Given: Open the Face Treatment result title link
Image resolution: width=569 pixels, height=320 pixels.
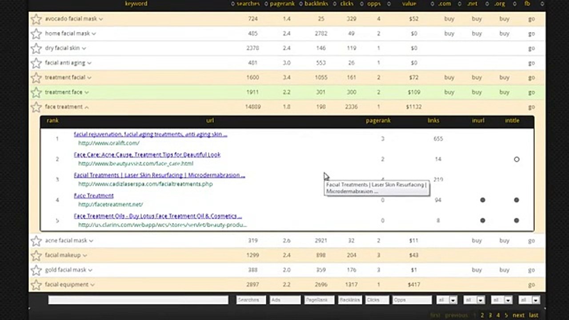Looking at the screenshot, I should (94, 196).
